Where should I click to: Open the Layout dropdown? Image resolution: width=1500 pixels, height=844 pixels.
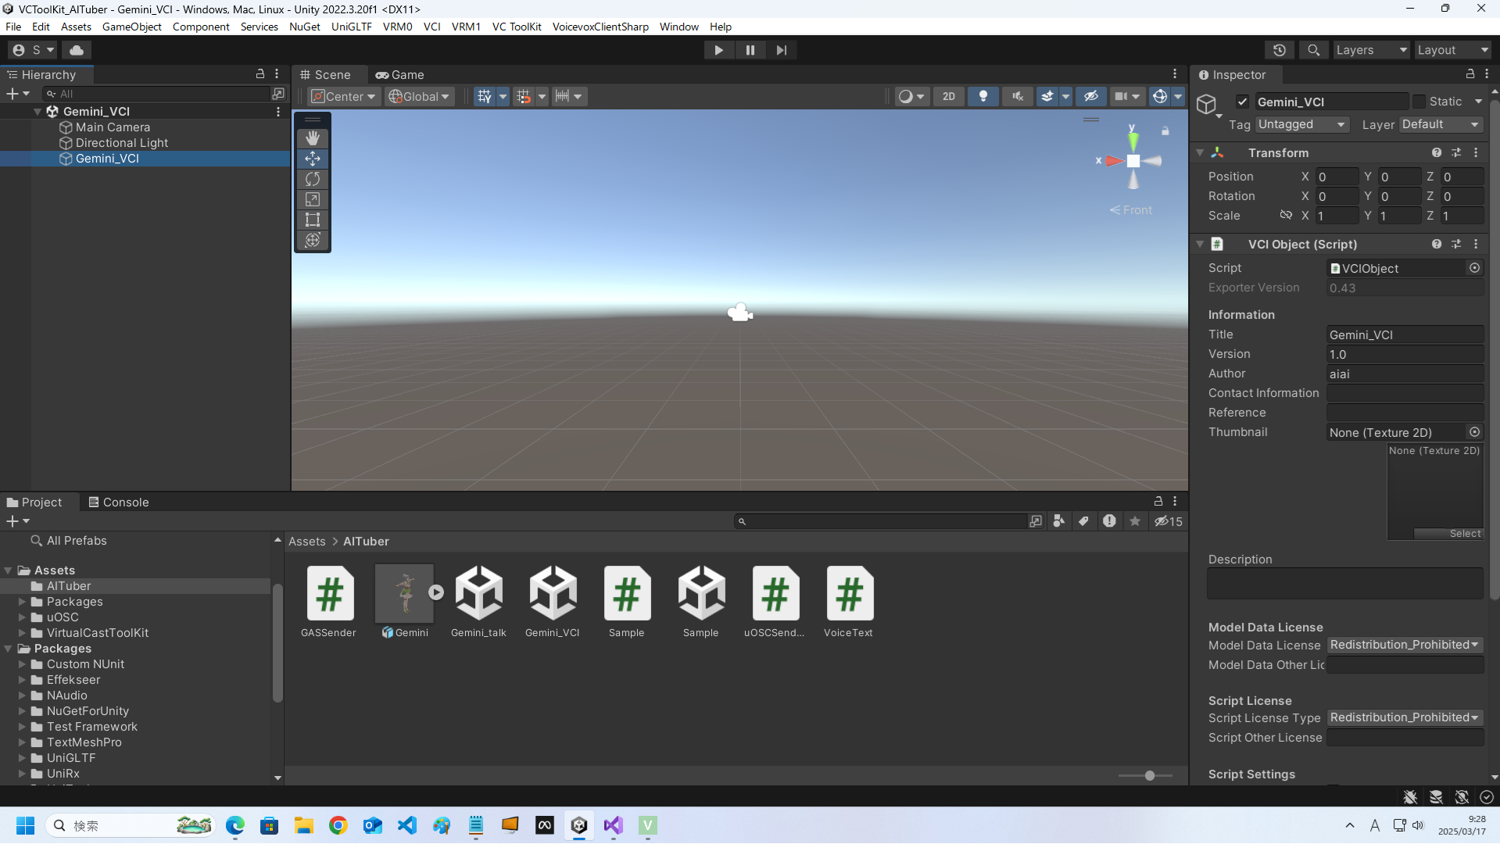(x=1452, y=50)
